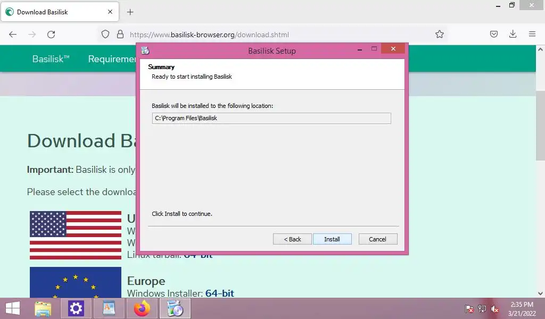Viewport: 545px width, 319px height.
Task: Click the muted volume tray icon
Action: (x=494, y=309)
